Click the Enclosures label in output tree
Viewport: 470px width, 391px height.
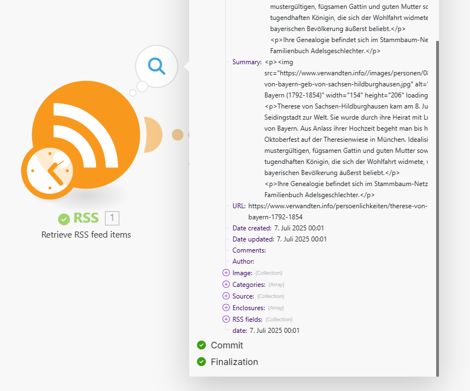[249, 308]
